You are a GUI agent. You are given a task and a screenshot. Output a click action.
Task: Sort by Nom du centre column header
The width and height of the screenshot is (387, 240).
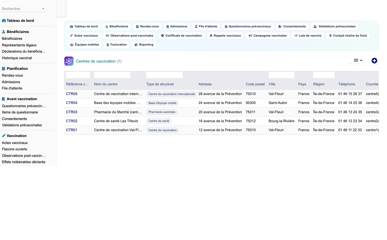point(106,84)
